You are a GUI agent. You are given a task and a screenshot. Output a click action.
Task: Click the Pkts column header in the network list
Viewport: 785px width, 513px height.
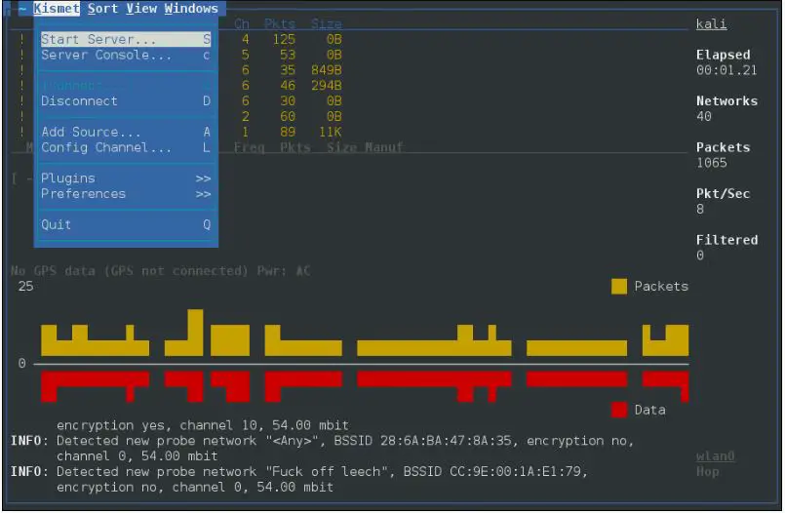[281, 23]
